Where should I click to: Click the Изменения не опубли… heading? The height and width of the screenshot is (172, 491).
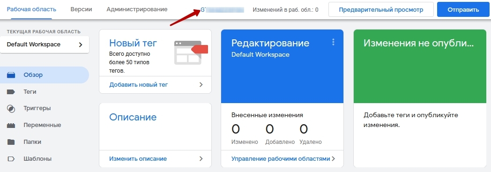pos(419,43)
